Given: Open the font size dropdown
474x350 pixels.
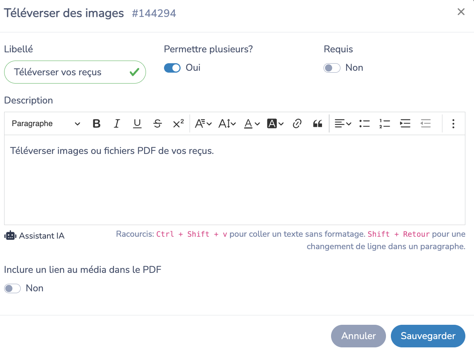Looking at the screenshot, I should [x=227, y=123].
